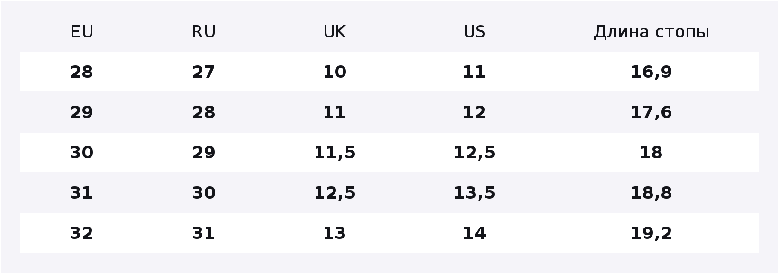Select foot length 16,9 cell

pos(651,72)
